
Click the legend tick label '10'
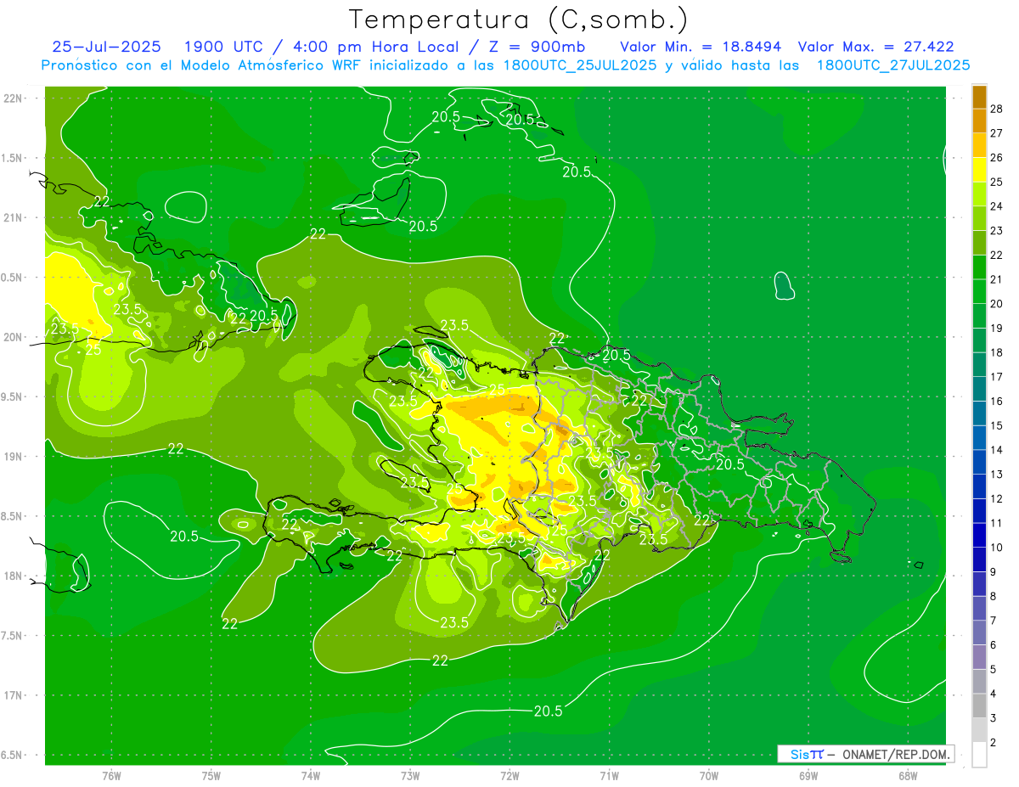pyautogui.click(x=998, y=548)
